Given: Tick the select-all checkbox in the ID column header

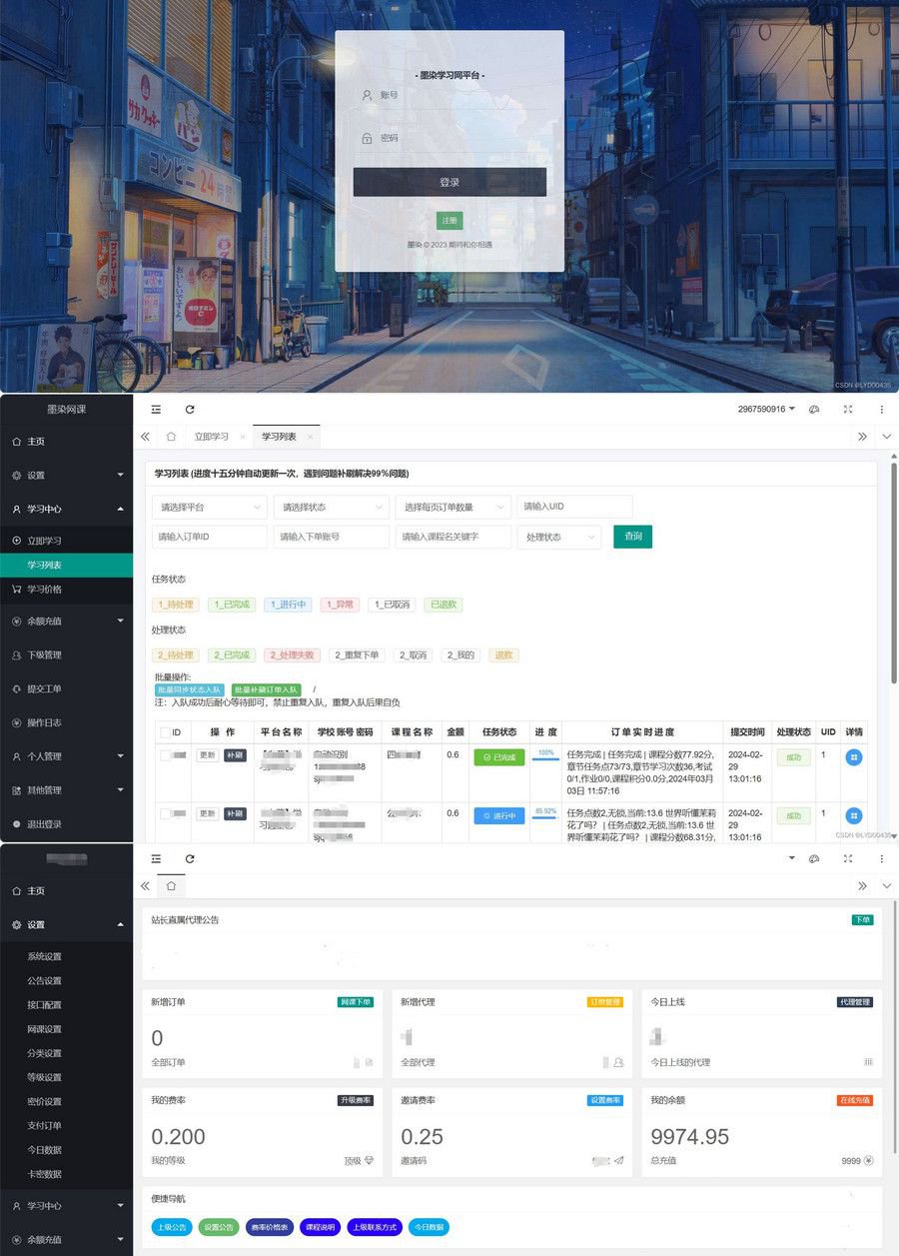Looking at the screenshot, I should [165, 732].
